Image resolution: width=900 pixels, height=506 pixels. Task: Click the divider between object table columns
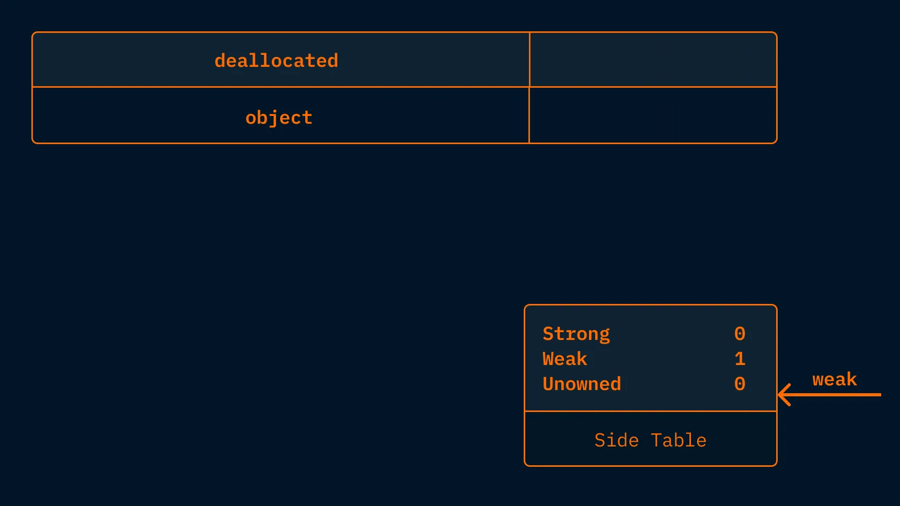(529, 88)
